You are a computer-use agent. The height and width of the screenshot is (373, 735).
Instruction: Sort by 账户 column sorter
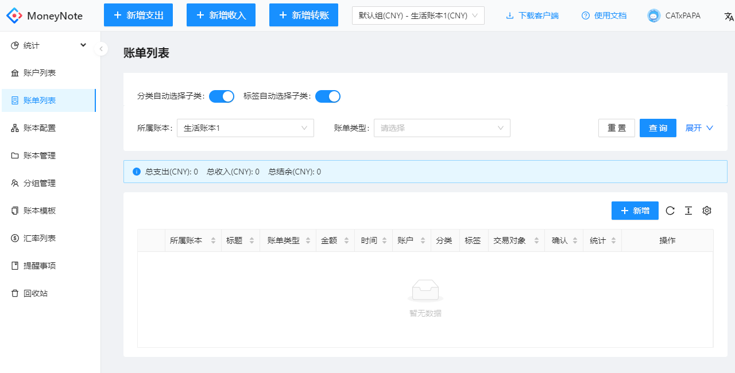(x=423, y=241)
